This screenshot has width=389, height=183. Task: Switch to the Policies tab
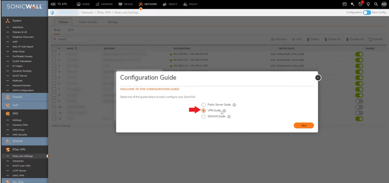[x=63, y=22]
